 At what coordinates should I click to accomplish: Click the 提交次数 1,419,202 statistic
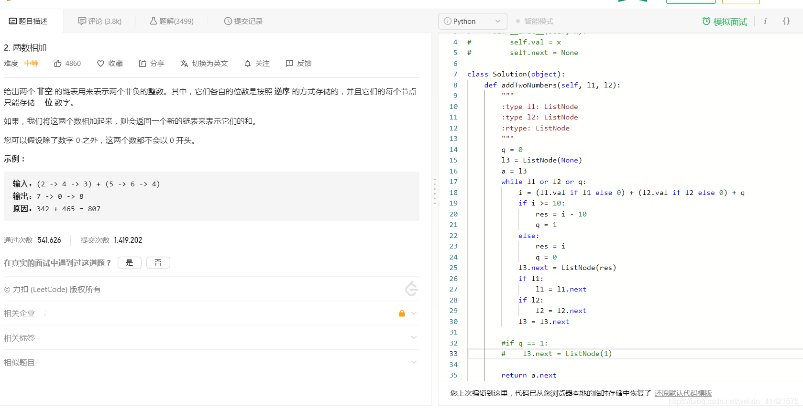(111, 240)
